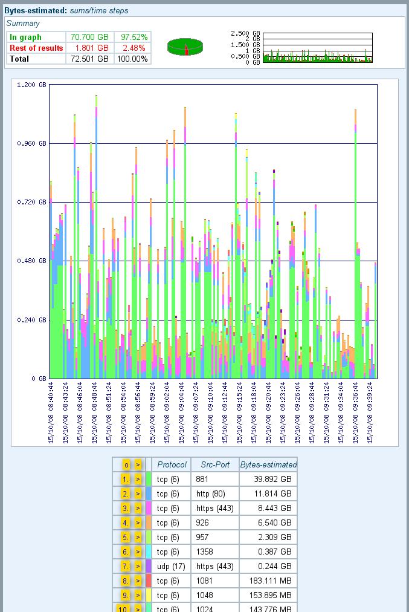Click the '15/10/08 09:39:24' x-axis timestamp
The image size is (409, 612).
[370, 413]
